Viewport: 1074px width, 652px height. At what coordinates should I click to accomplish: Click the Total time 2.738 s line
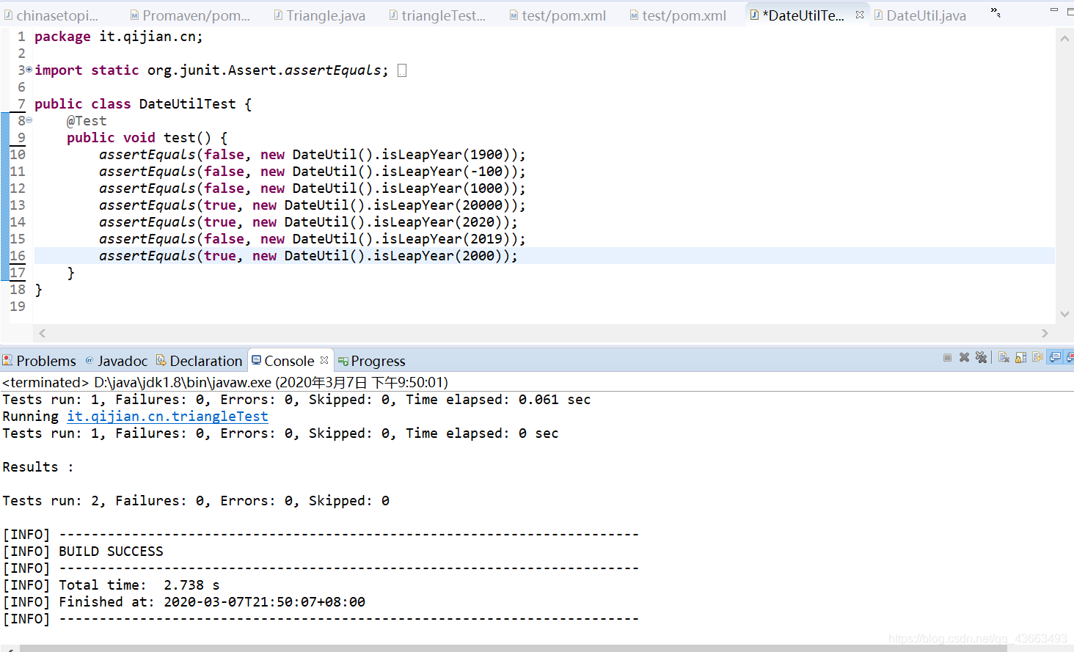(111, 585)
